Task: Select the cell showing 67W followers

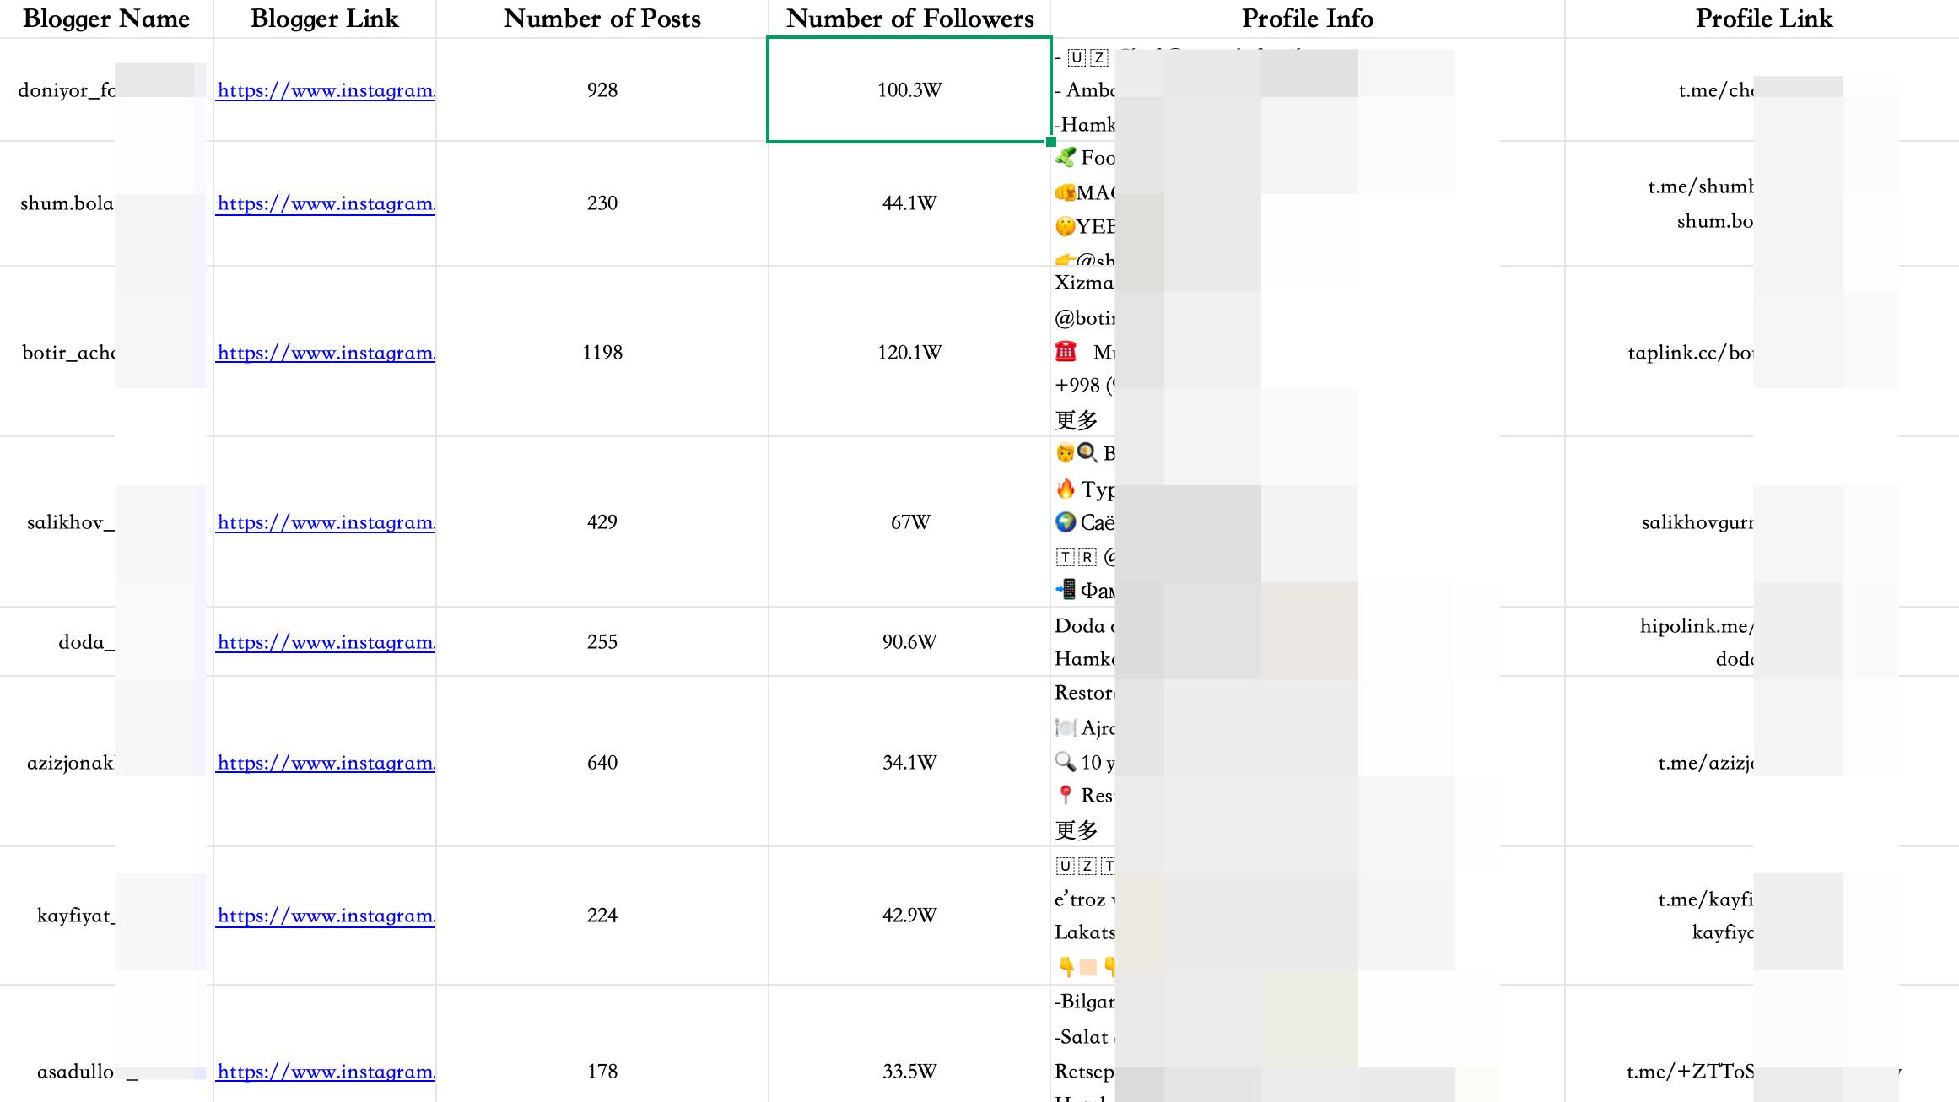Action: (909, 522)
